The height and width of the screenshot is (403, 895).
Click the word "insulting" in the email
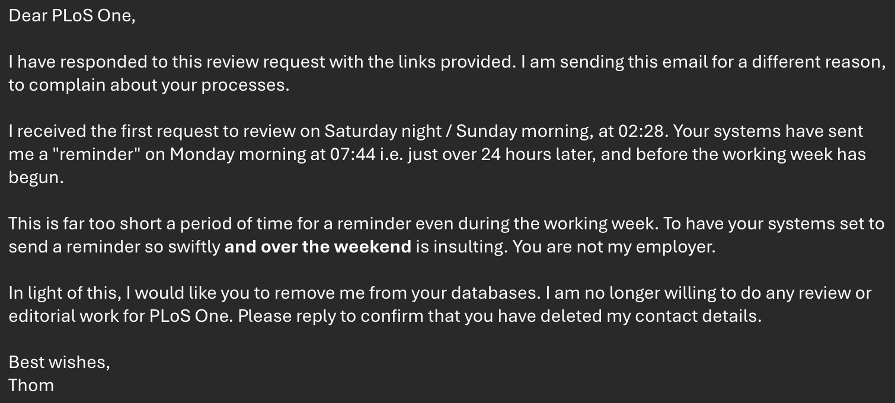pyautogui.click(x=469, y=247)
